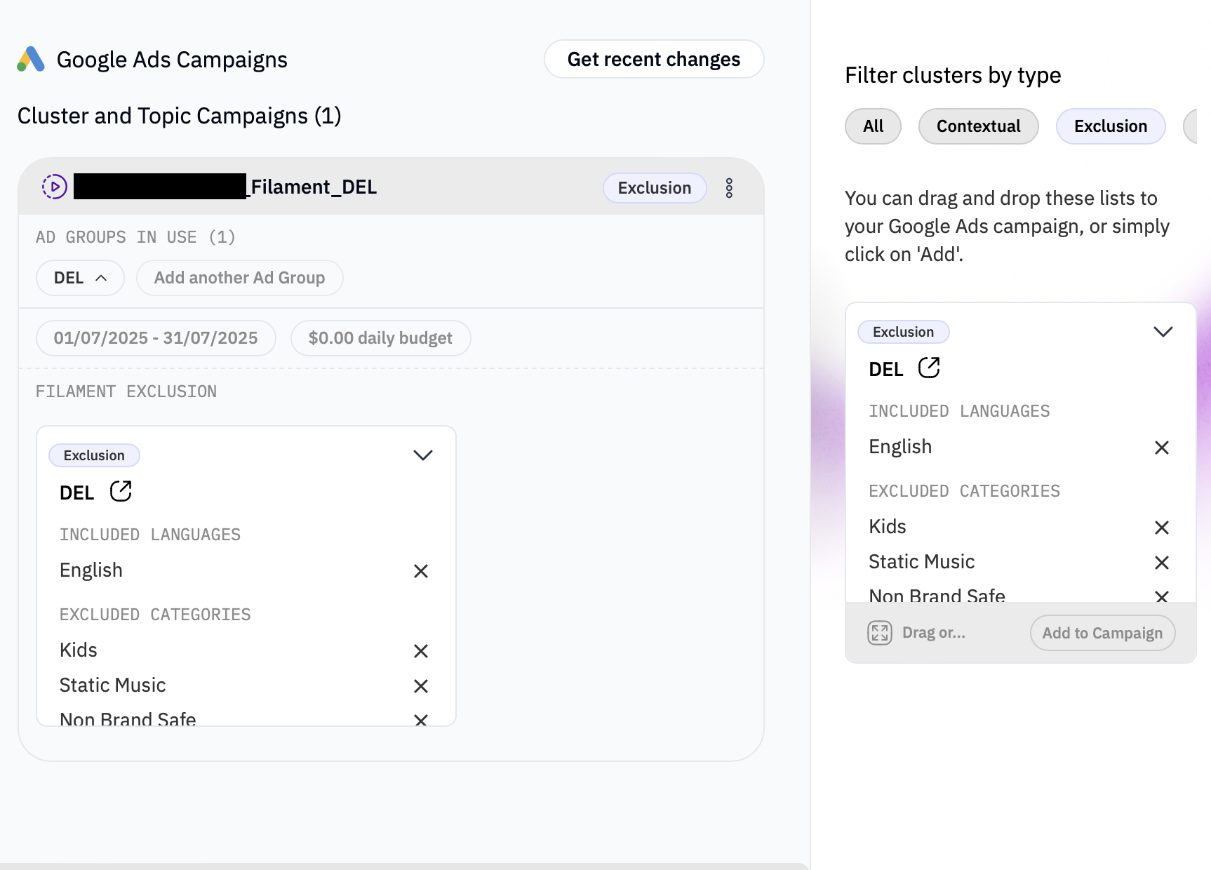Click the campaign play status icon
Image resolution: width=1211 pixels, height=870 pixels.
[x=55, y=187]
